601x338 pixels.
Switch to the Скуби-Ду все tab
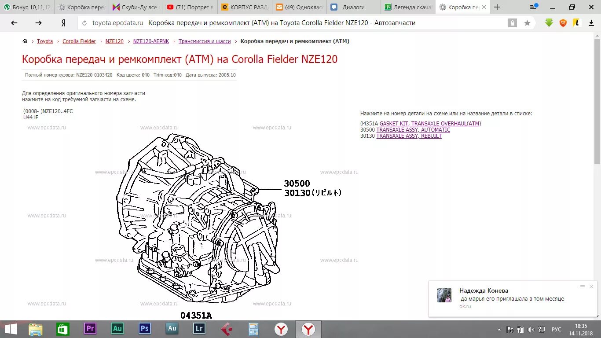(x=136, y=7)
